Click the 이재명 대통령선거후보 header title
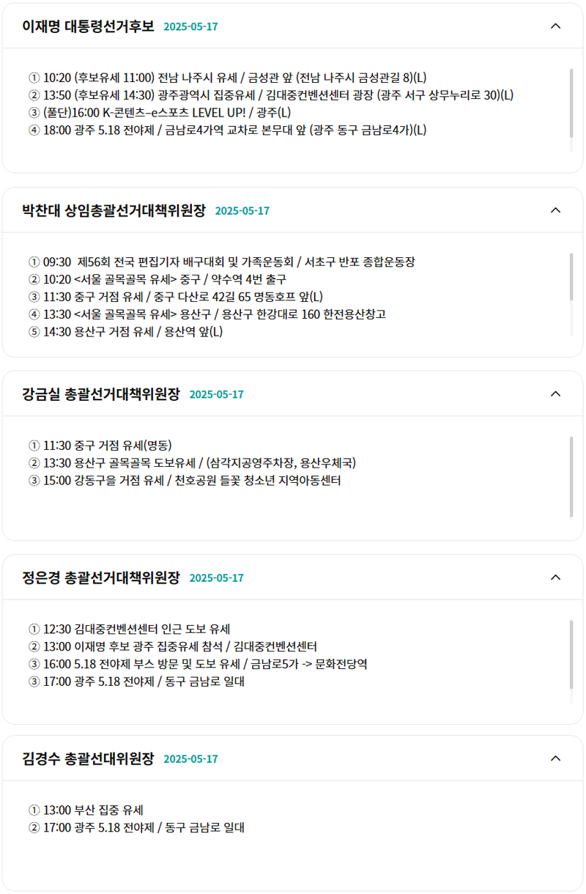 coord(89,26)
